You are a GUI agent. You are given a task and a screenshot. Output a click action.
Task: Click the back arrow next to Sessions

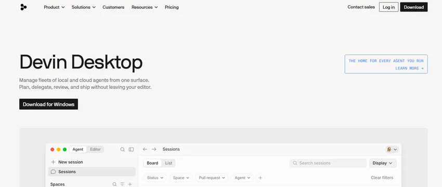(x=145, y=149)
